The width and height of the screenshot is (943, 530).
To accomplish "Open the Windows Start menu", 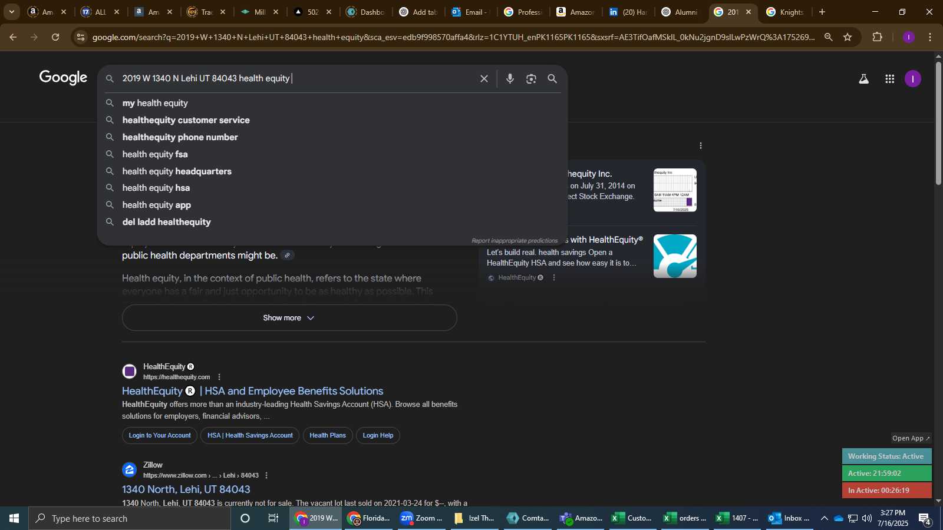I will (x=14, y=518).
